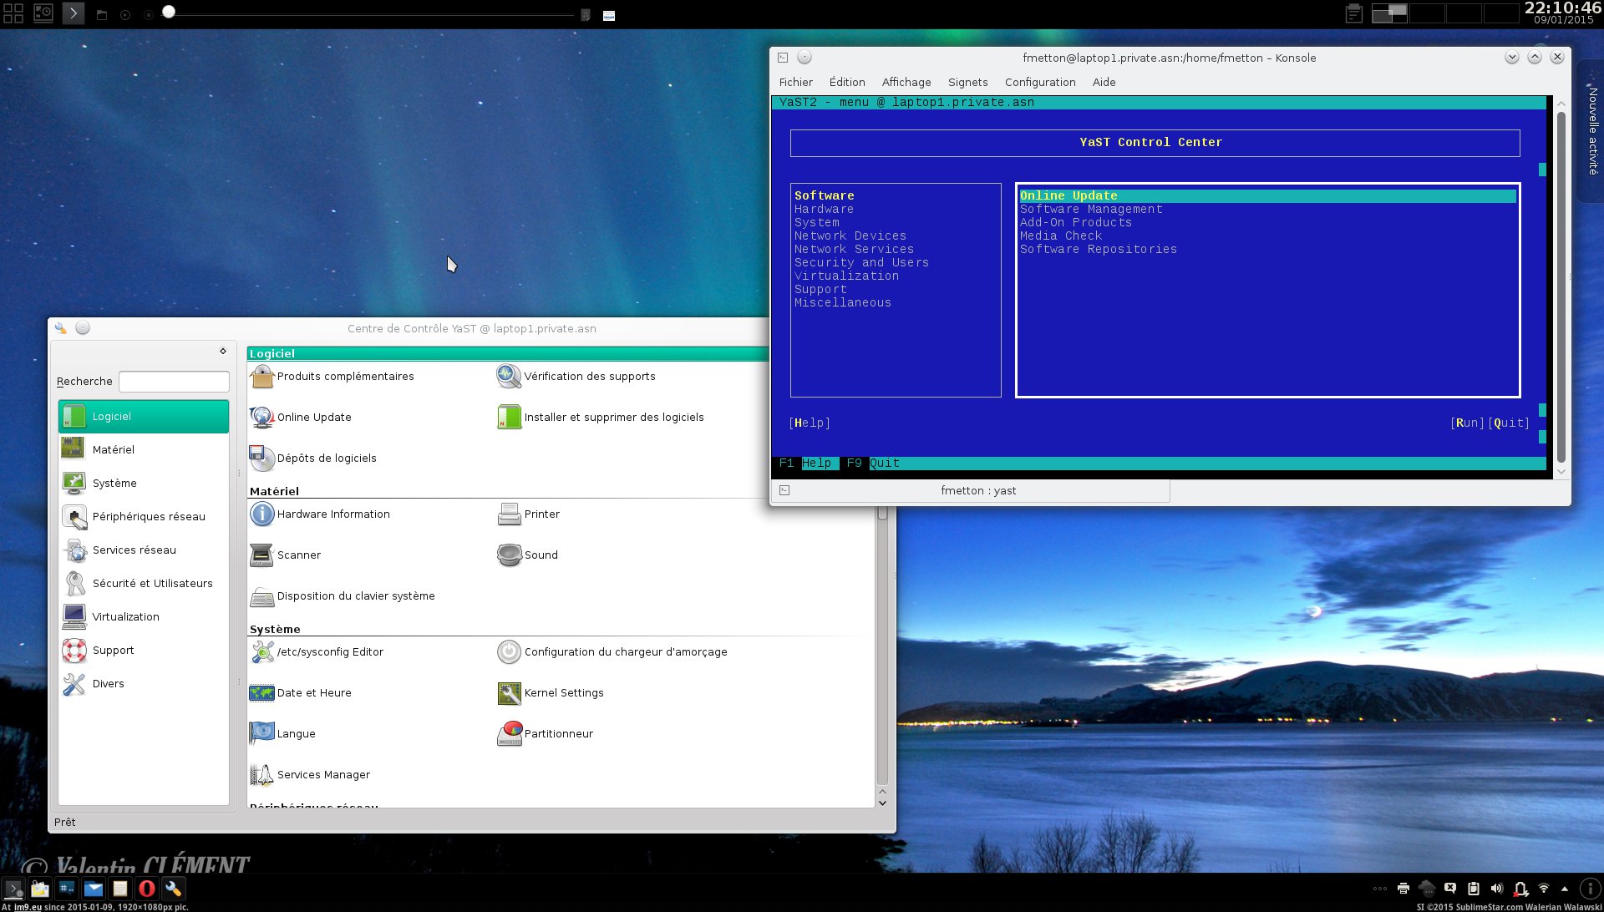Open Date et Heure settings
Image resolution: width=1604 pixels, height=912 pixels.
pos(313,692)
